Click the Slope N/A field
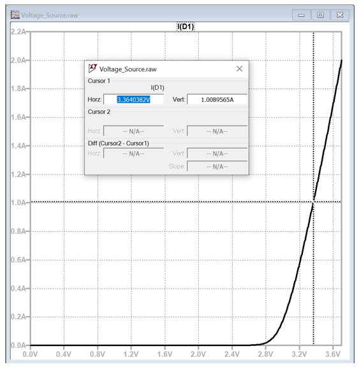 tap(217, 166)
